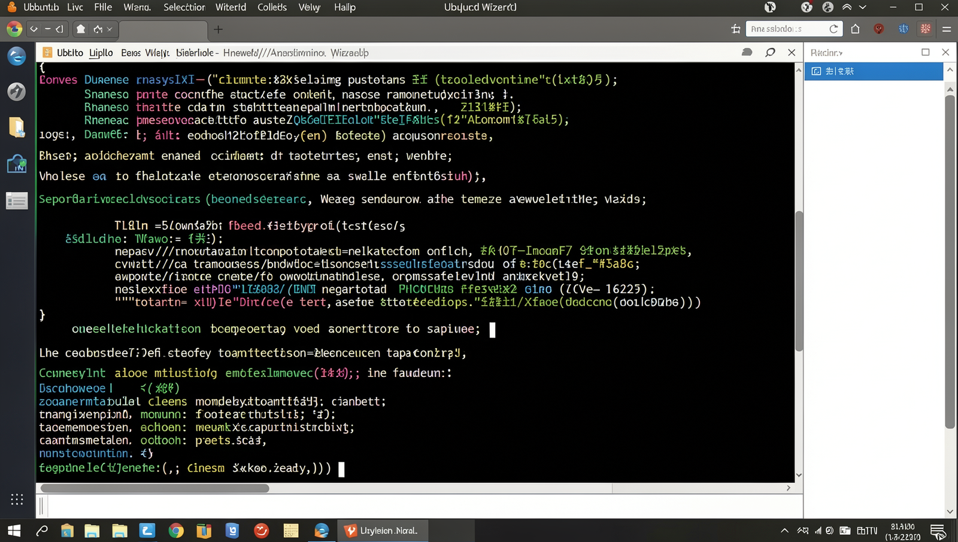Viewport: 958px width, 542px height.
Task: Show applications grid at sidebar bottom
Action: 17,500
